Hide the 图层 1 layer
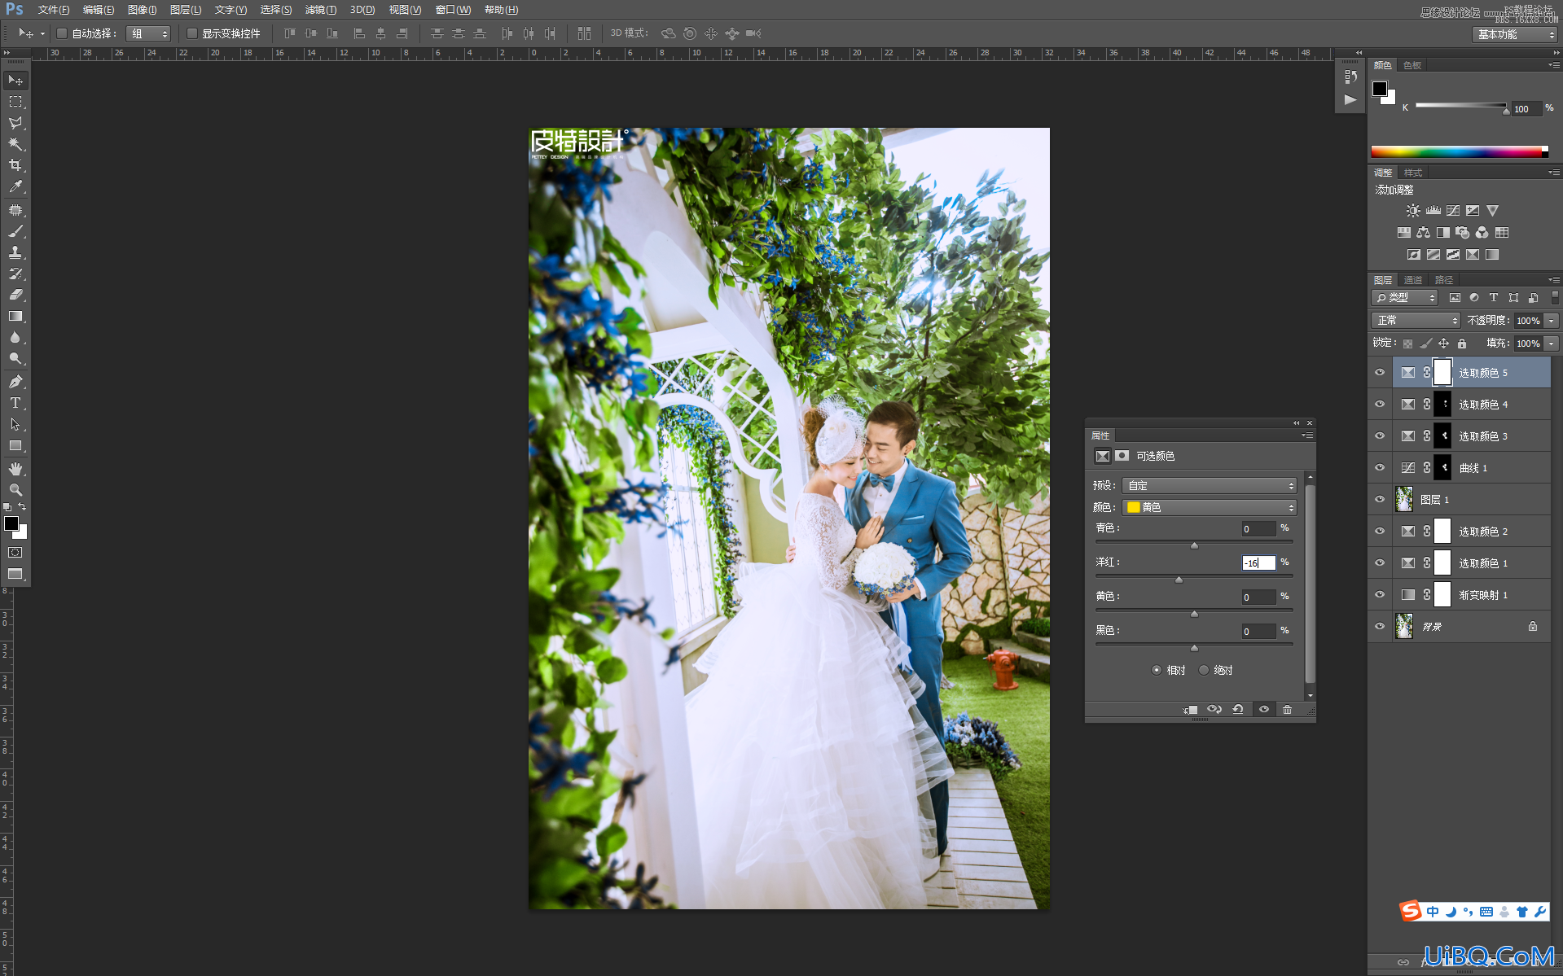 click(x=1380, y=500)
